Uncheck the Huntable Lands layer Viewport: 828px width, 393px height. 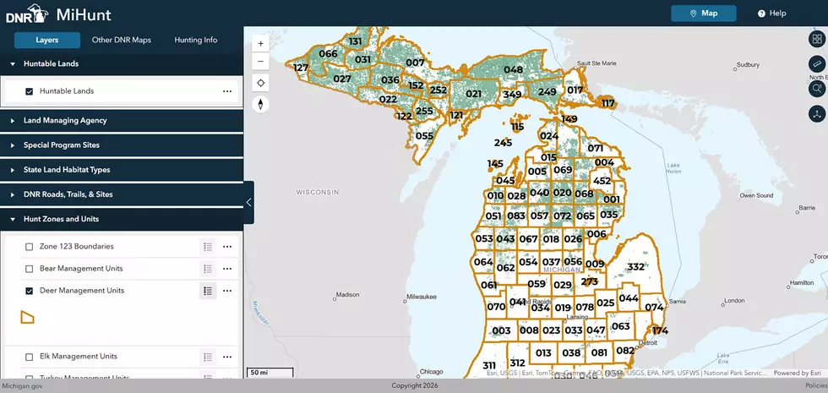click(x=29, y=91)
